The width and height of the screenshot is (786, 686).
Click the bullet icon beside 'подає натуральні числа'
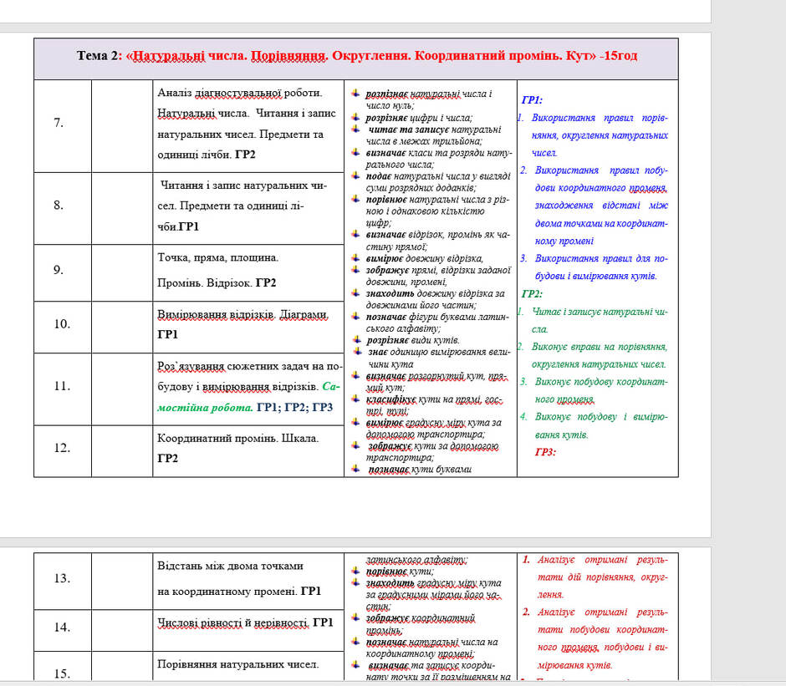coord(355,175)
